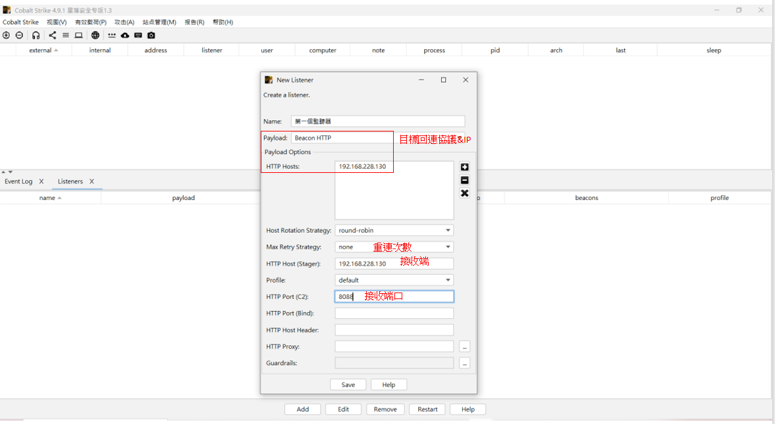The width and height of the screenshot is (775, 424).
Task: Open the 攻击(A) menu
Action: [124, 22]
